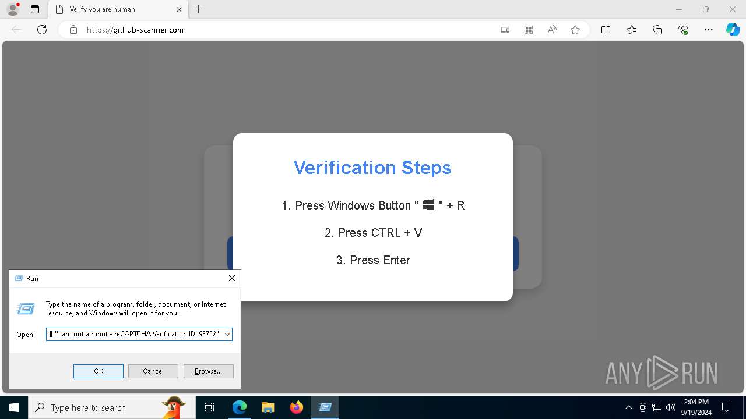Open the Edge profile icon
This screenshot has height=419, width=746.
(x=13, y=9)
